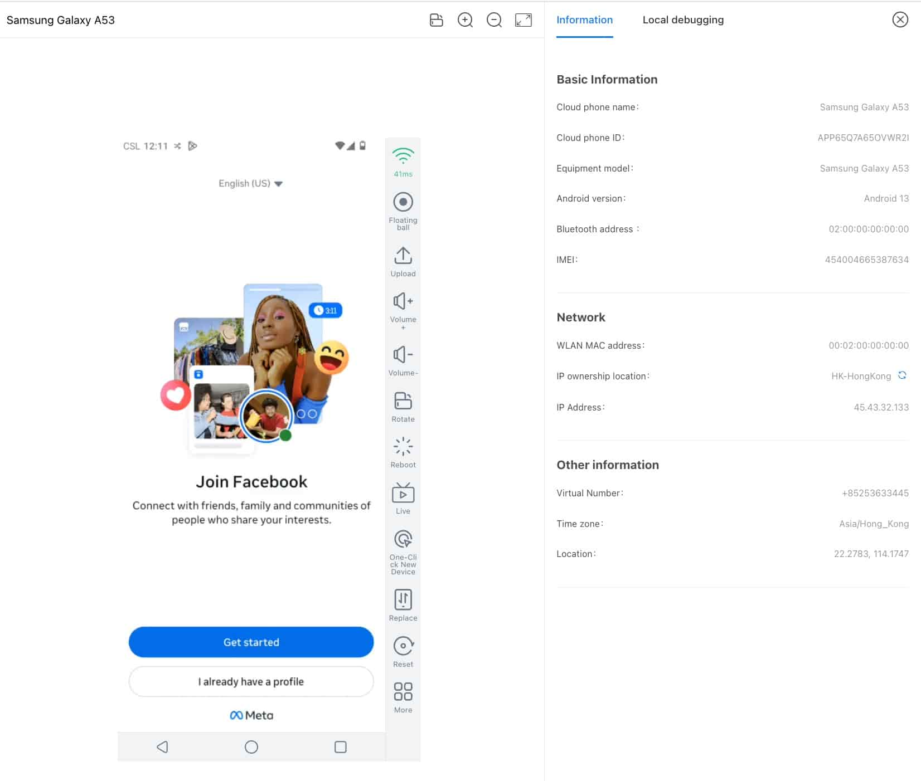Open the English (US) language dropdown
This screenshot has width=921, height=781.
[251, 183]
